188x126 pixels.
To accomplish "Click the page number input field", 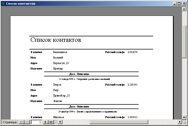I will click(36, 122).
